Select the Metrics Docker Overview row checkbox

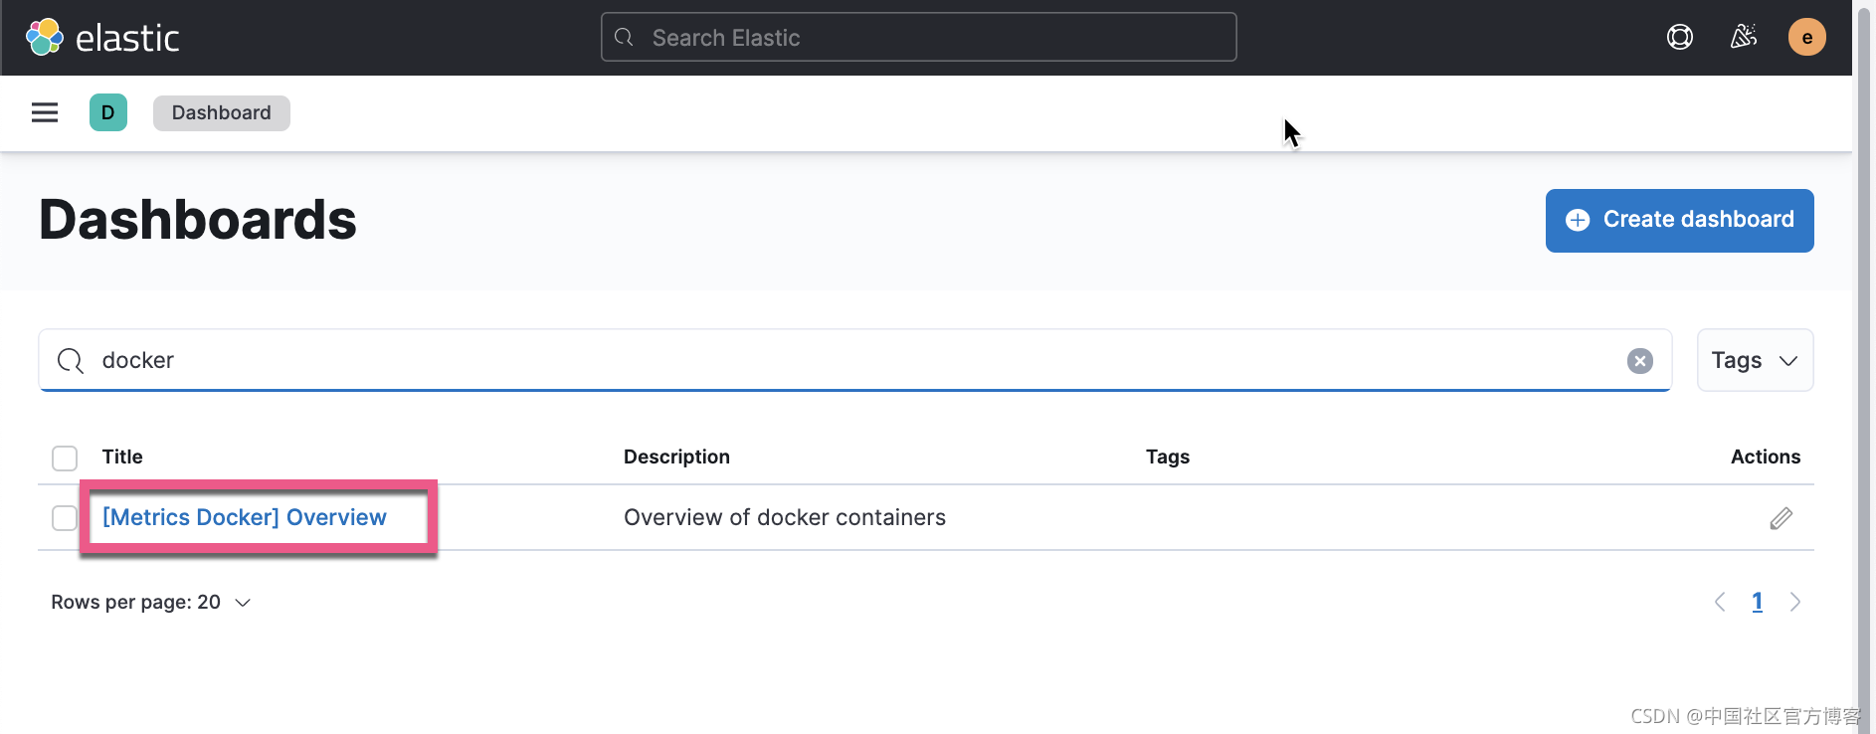65,518
